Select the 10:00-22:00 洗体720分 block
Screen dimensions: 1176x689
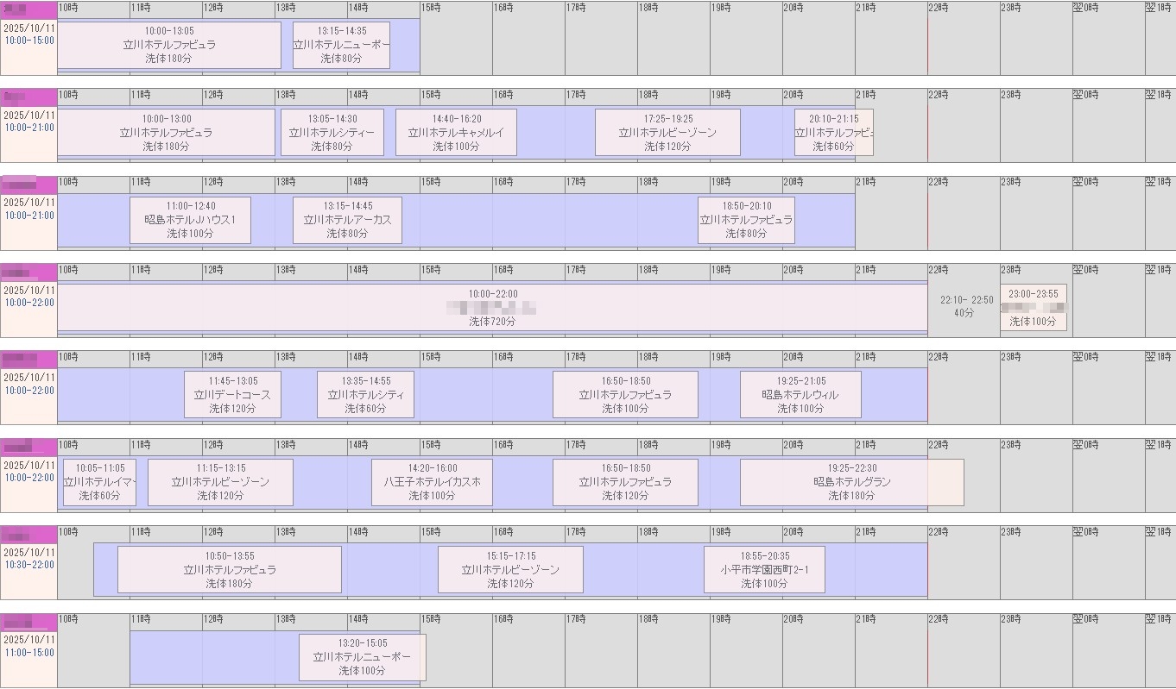(492, 308)
